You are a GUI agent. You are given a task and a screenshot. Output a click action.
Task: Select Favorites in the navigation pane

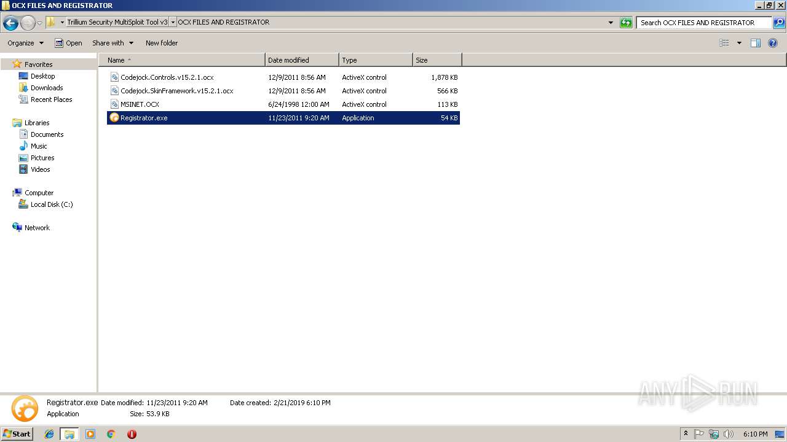(38, 64)
